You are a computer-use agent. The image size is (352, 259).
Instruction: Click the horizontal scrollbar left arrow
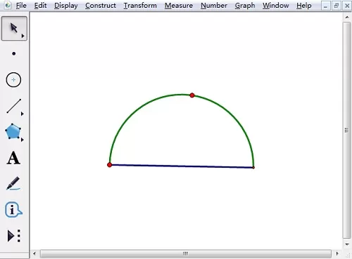coord(34,253)
